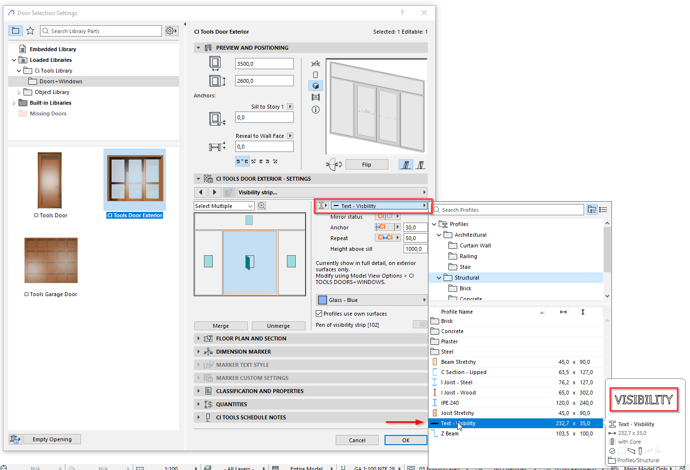This screenshot has width=690, height=470.
Task: Click the Glass - Blue surface swatch
Action: pos(323,300)
